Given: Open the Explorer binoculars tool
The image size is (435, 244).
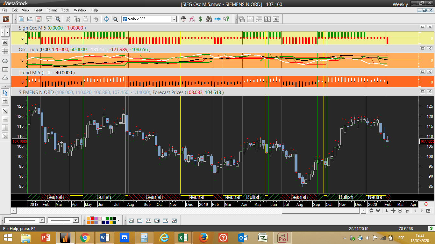Looking at the screenshot, I should coord(209,19).
